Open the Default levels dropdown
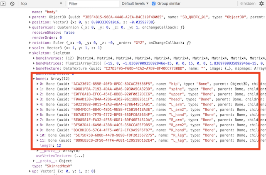 click(x=135, y=4)
